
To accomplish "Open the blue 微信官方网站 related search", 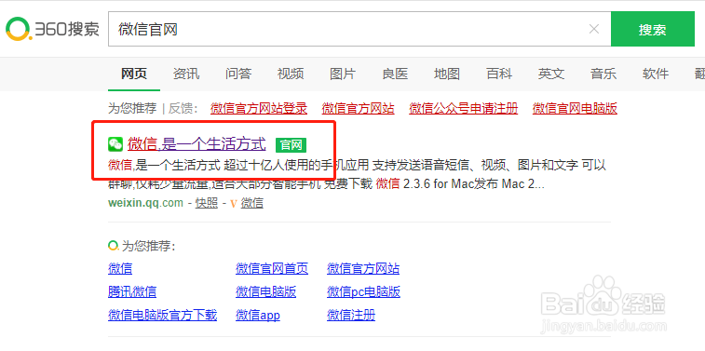I will coord(363,269).
